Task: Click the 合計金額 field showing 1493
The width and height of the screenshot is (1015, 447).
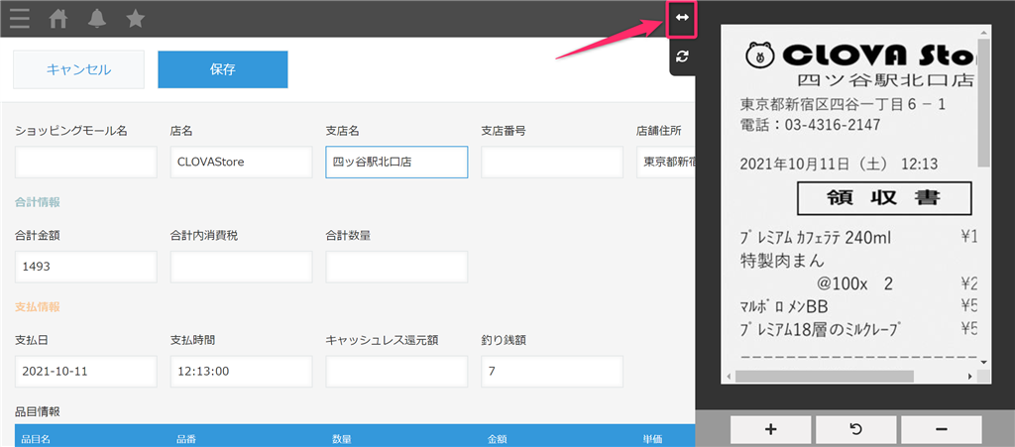Action: pyautogui.click(x=86, y=268)
